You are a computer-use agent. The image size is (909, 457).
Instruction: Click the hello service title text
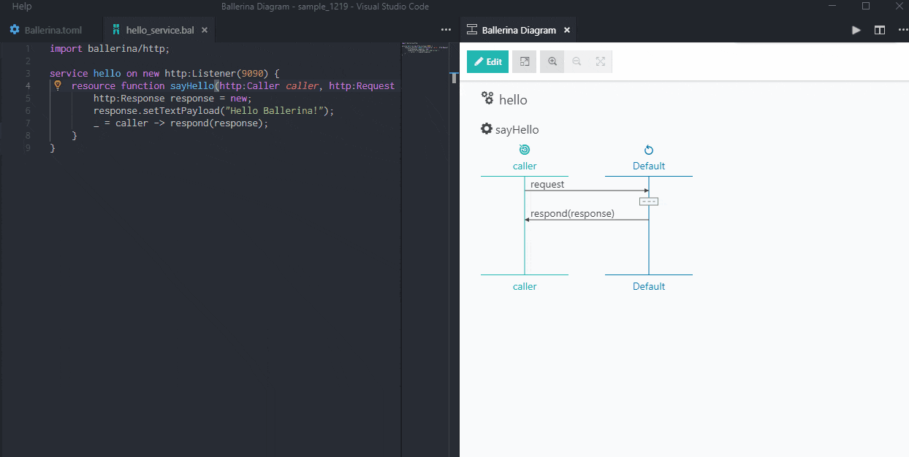[x=513, y=100]
